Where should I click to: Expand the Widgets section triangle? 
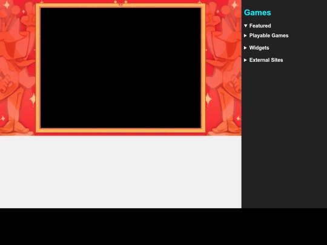245,48
